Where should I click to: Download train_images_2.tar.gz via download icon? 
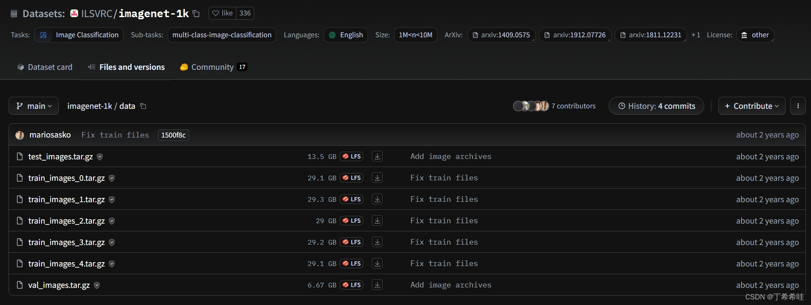377,221
